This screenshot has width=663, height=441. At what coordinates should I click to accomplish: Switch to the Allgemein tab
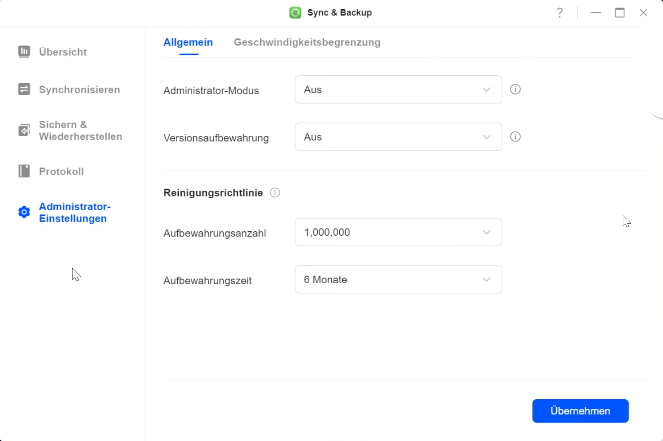(188, 42)
